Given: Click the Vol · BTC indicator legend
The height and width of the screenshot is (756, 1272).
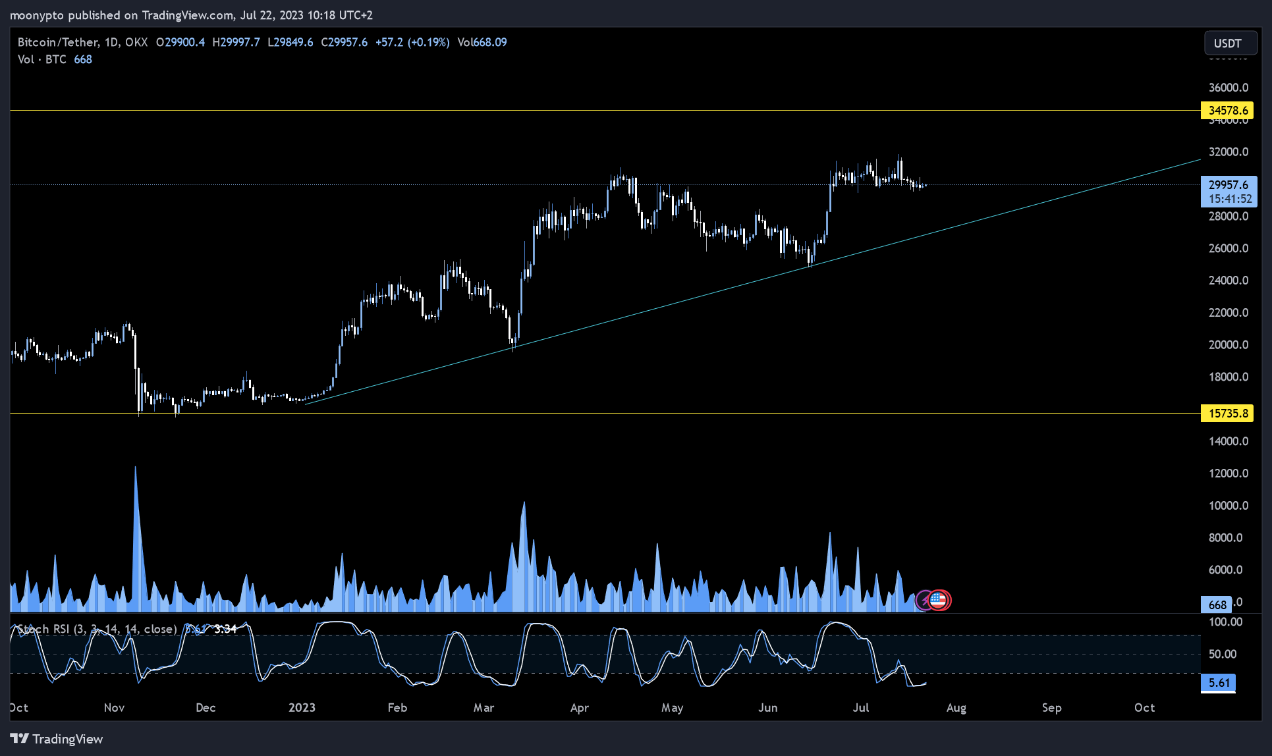Looking at the screenshot, I should tap(41, 59).
